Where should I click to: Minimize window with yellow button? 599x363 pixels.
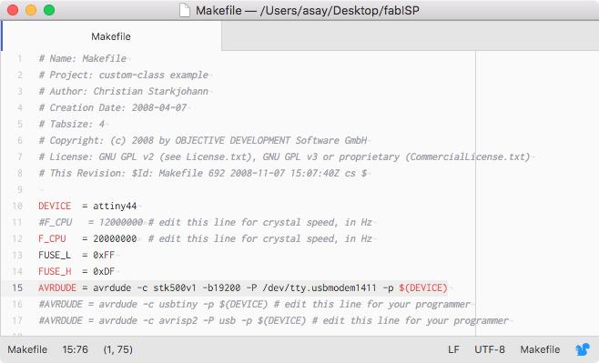point(31,10)
